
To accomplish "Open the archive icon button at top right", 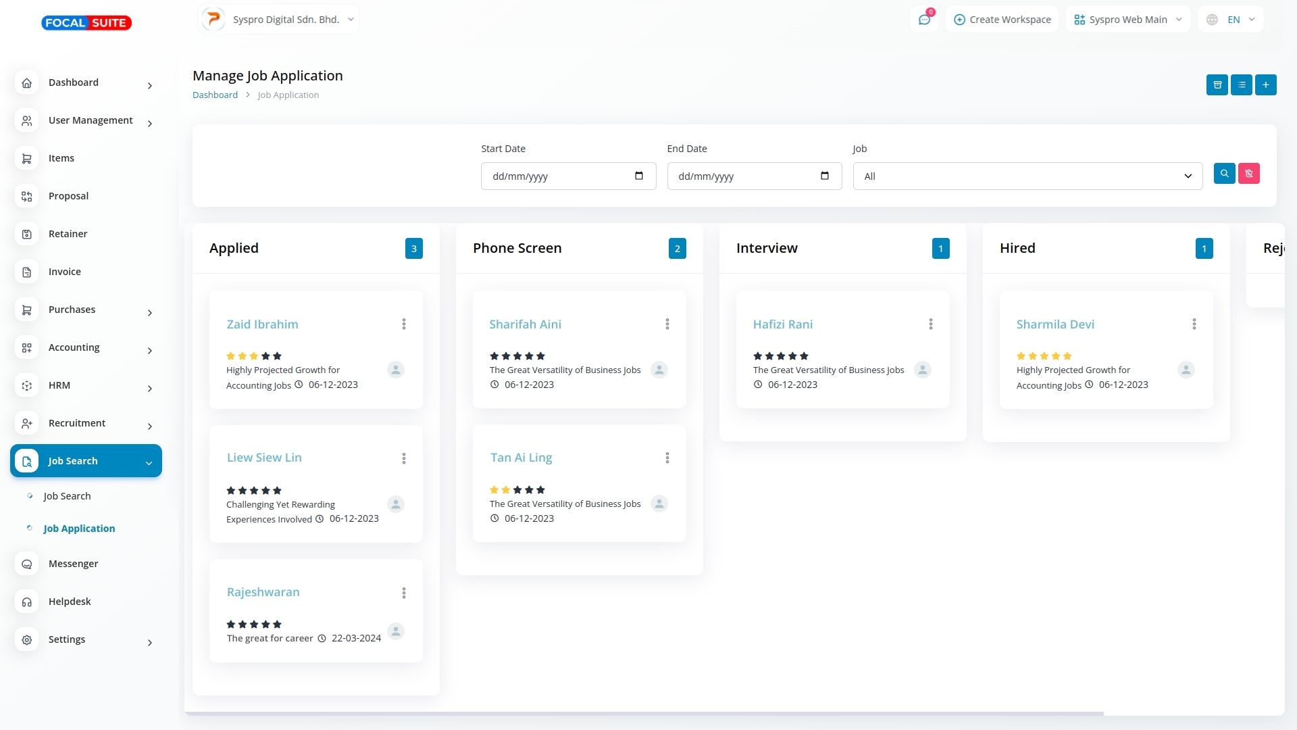I will click(x=1217, y=84).
